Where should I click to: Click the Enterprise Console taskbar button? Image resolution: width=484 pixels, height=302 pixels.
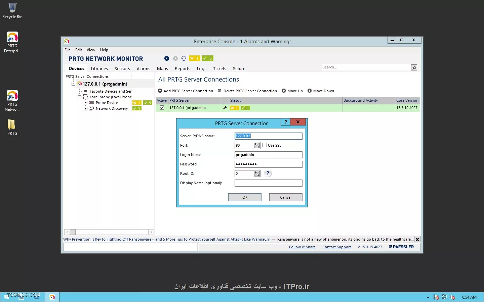tap(52, 297)
